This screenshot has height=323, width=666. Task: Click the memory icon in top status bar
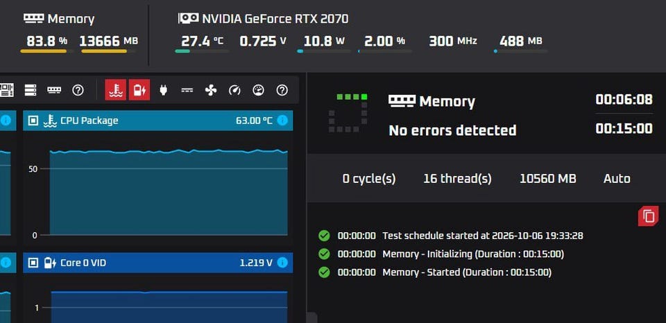33,18
